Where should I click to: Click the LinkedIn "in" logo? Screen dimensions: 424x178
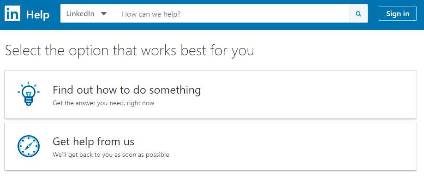12,14
